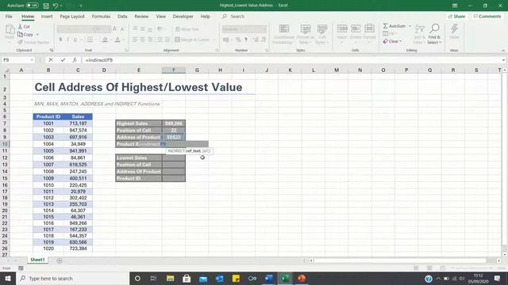Open File Explorer from taskbar

[x=170, y=278]
